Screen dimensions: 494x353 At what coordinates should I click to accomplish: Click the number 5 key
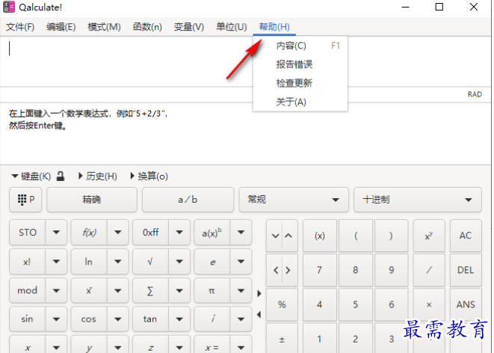356,304
